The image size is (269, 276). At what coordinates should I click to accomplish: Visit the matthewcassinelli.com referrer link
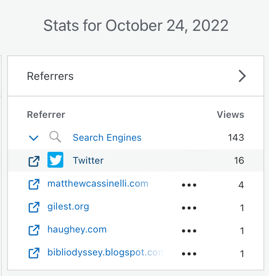point(97,183)
